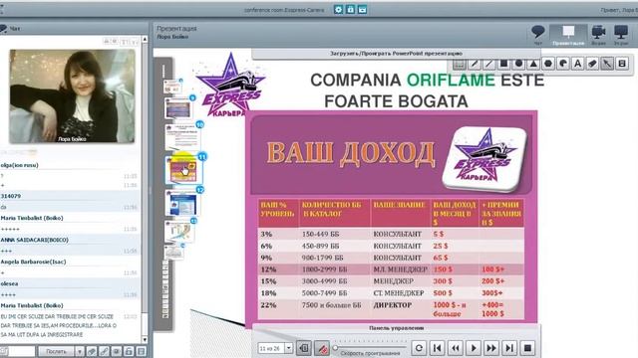Click the first dotted-rectangle drawing toolbar icon

point(459,64)
